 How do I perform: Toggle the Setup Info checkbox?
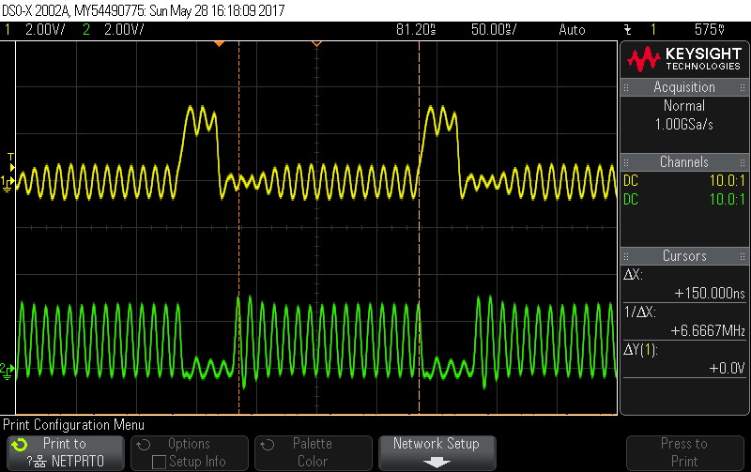pos(159,462)
